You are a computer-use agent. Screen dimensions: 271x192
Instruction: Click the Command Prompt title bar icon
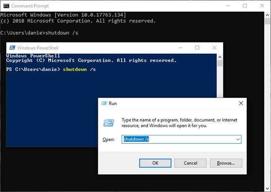click(6, 6)
